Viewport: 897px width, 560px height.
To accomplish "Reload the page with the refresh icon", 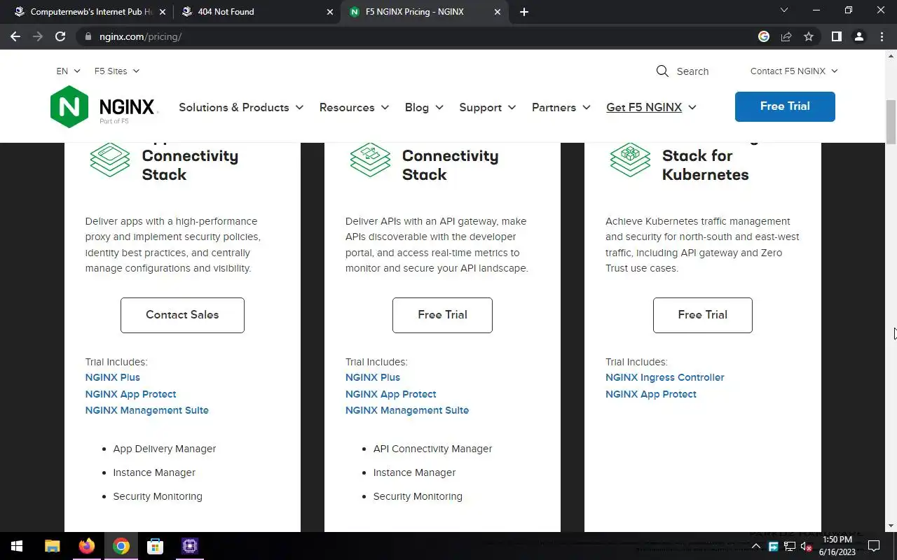I will click(60, 36).
